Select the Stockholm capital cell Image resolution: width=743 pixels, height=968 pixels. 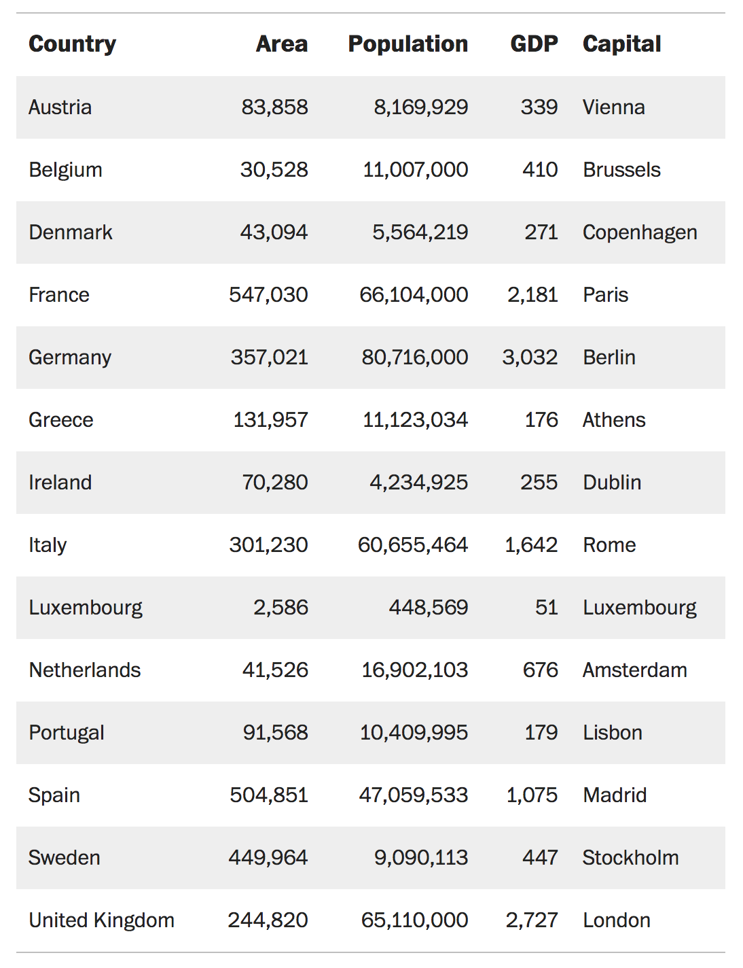[630, 858]
